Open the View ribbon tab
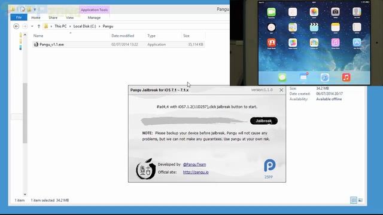 (69, 17)
